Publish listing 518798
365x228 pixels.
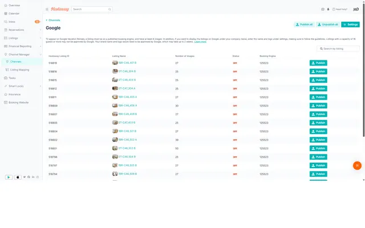coord(318,157)
